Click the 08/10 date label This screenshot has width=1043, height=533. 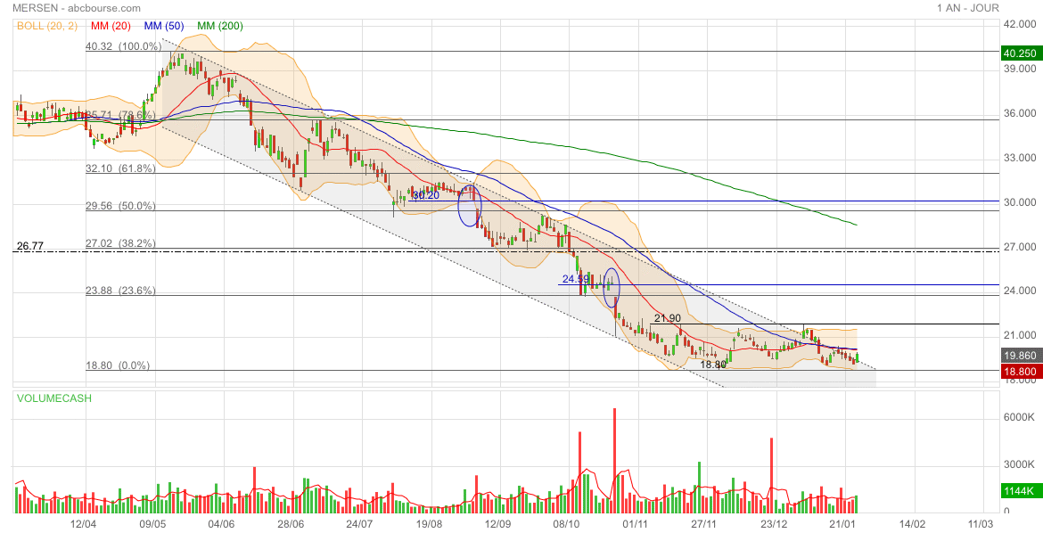567,524
